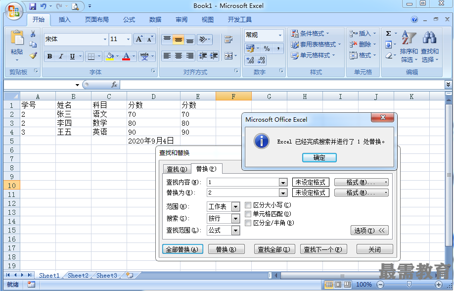
Task: Click the Comma Style icon
Action: click(x=278, y=48)
